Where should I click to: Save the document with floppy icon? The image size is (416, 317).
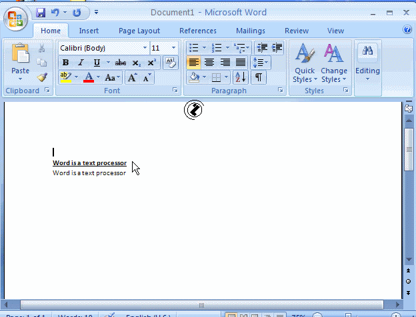coord(41,13)
